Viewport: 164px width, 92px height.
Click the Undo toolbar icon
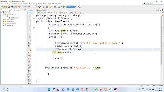[16, 7]
